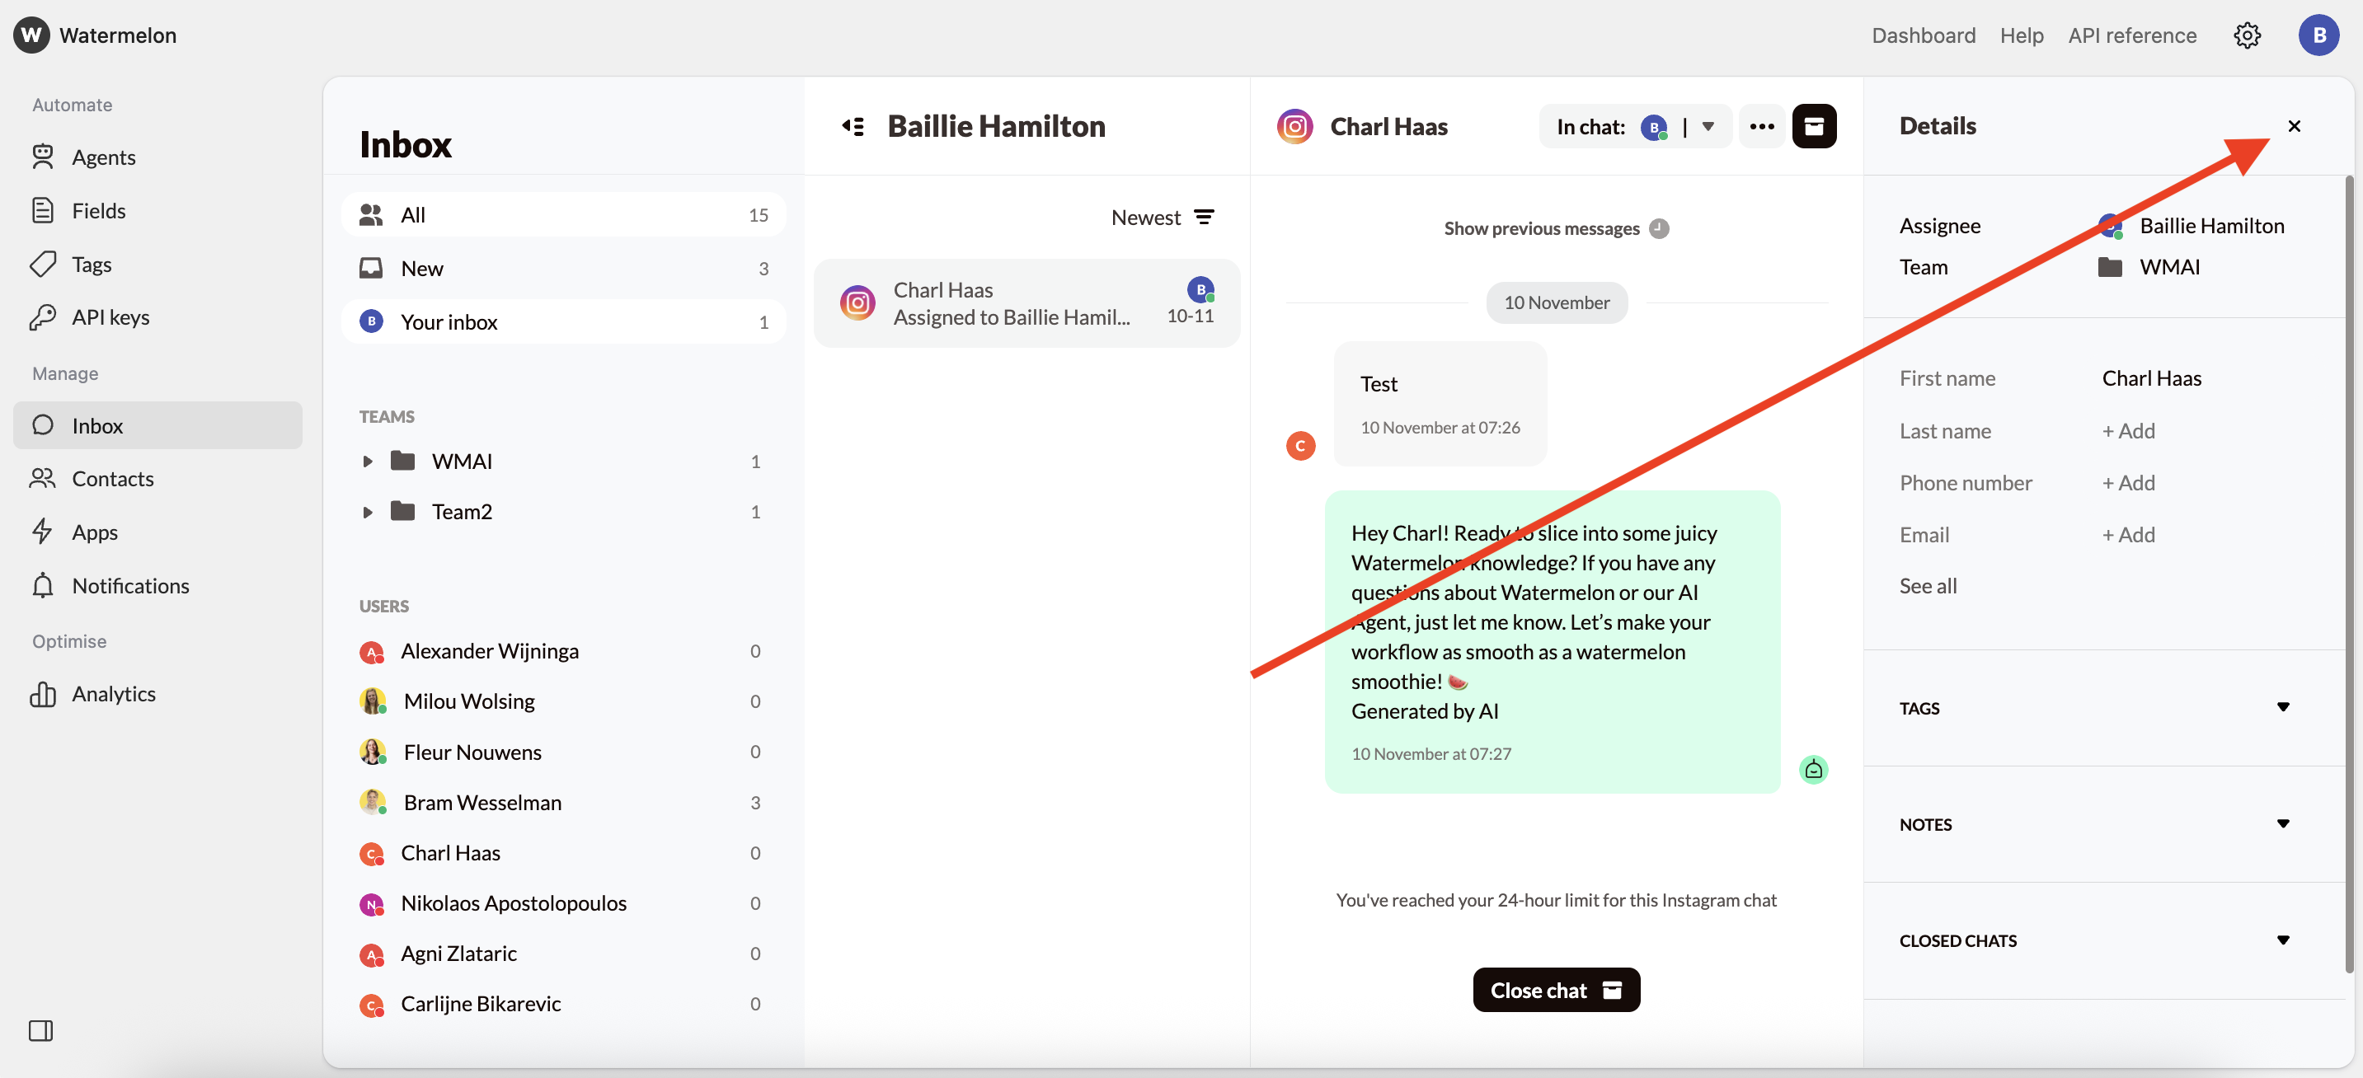Open the Agents section

[x=103, y=157]
